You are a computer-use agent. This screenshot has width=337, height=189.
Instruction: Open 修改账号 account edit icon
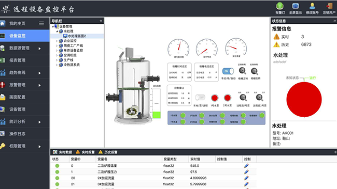point(312,6)
